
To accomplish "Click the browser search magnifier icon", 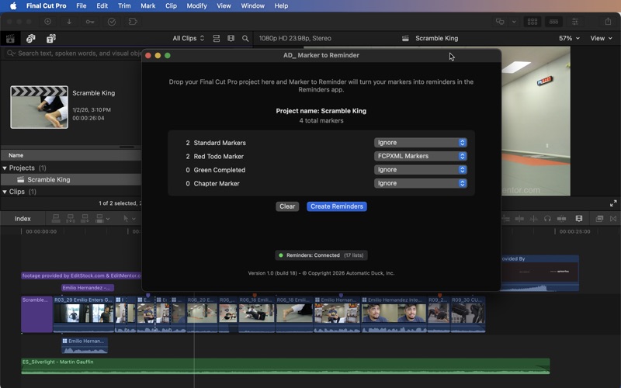I will 245,38.
